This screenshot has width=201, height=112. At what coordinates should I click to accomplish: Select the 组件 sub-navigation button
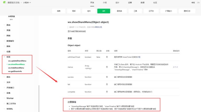point(89,11)
